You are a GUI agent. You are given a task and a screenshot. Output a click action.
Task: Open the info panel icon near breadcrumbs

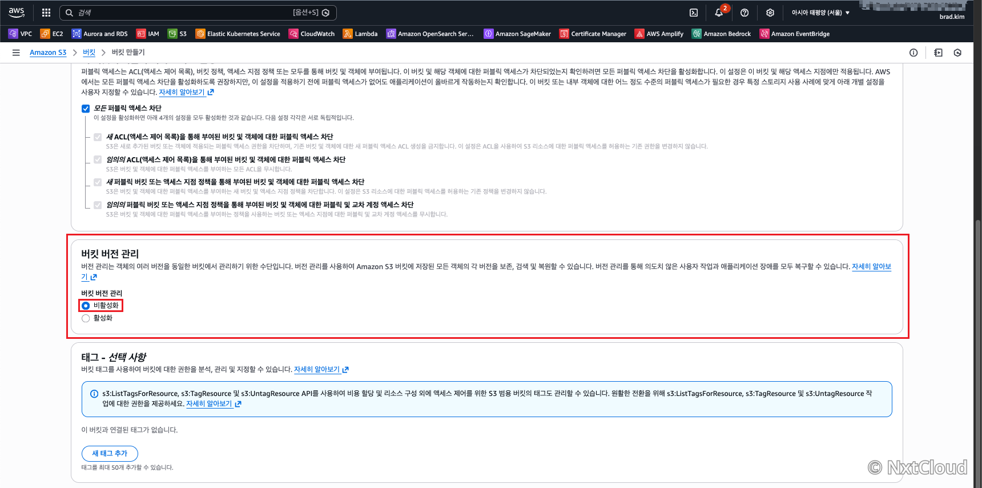(913, 53)
